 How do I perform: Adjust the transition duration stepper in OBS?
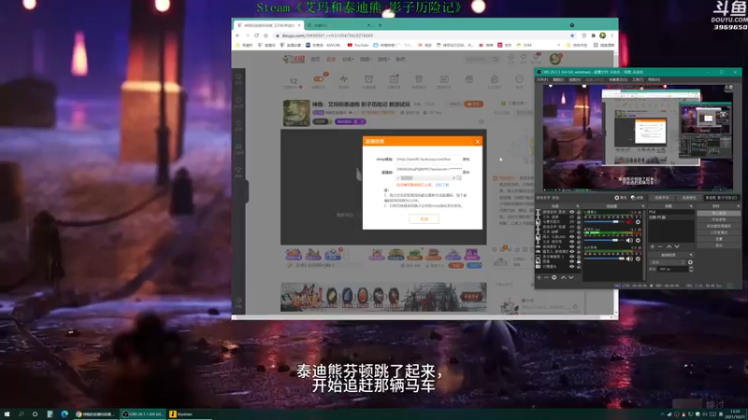tap(691, 269)
